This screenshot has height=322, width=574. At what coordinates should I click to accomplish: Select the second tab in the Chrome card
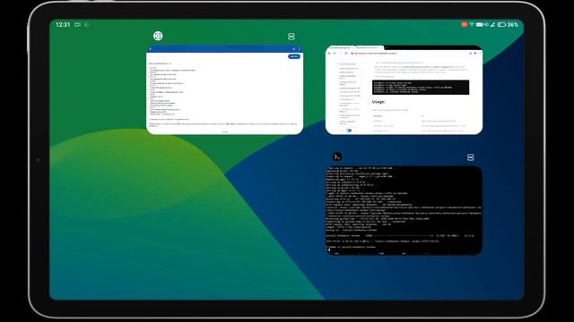[x=370, y=47]
